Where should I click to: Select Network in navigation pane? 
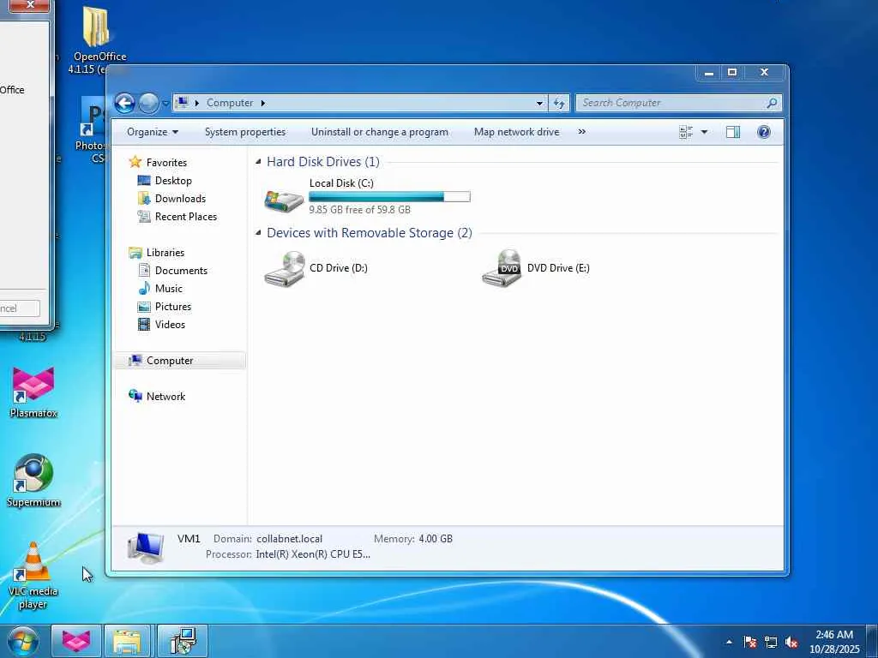[x=165, y=397]
